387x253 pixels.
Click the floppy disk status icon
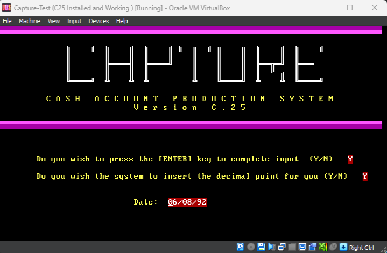coord(261,247)
